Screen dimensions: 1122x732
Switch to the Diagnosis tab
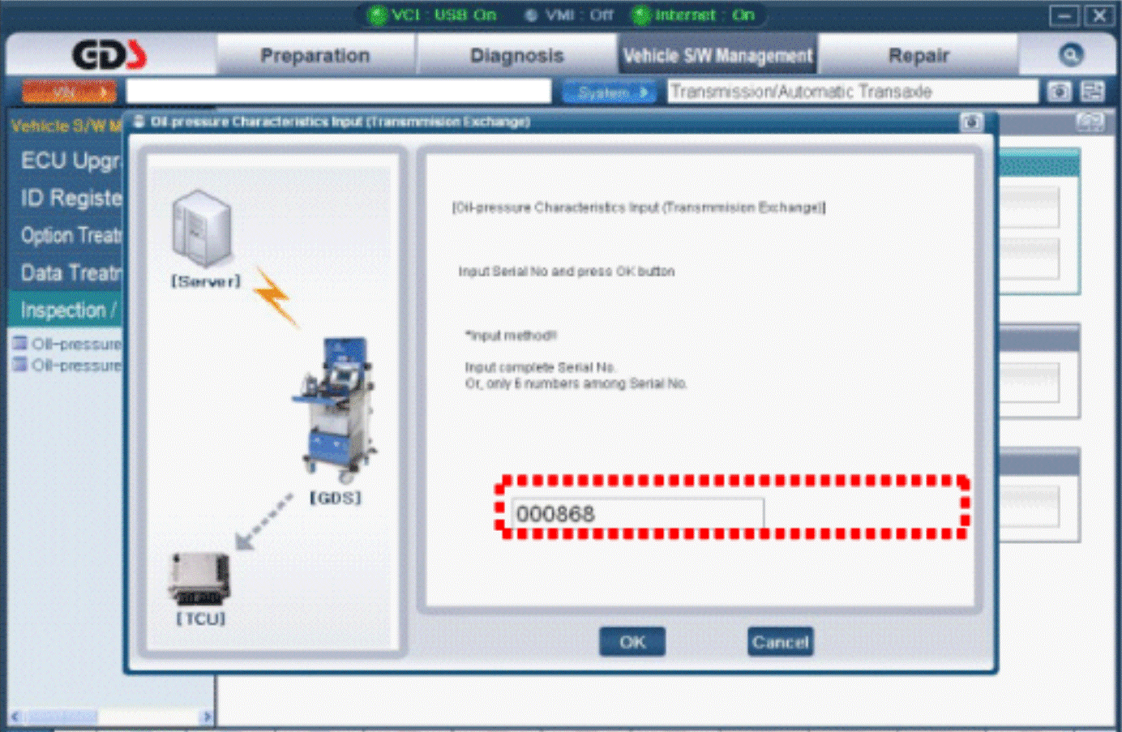(x=517, y=55)
